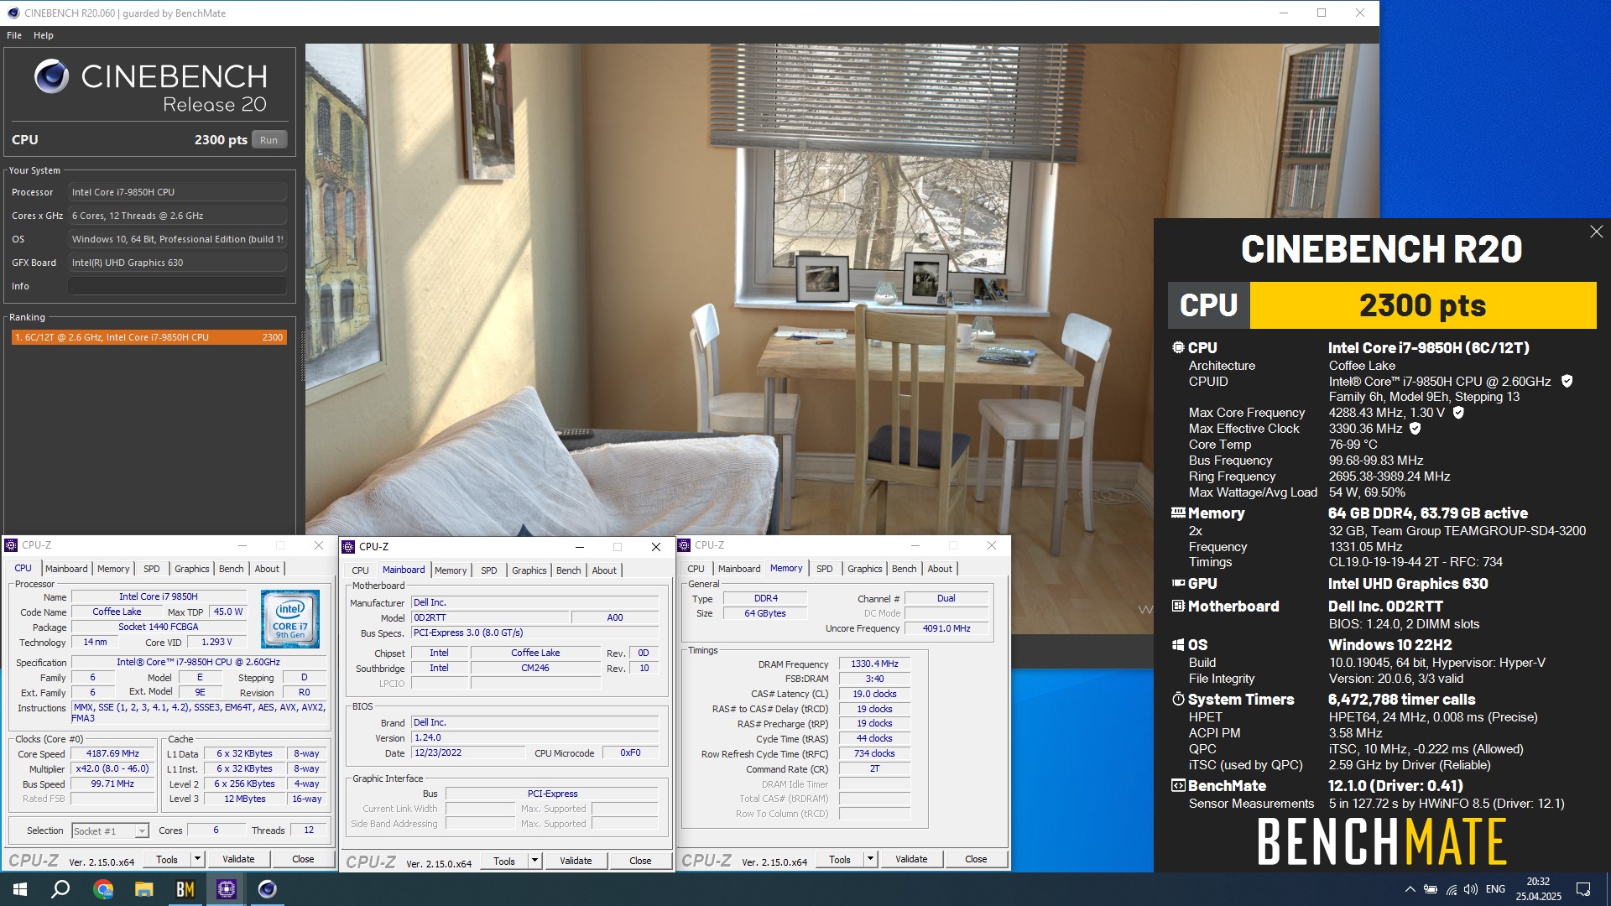Viewport: 1611px width, 906px height.
Task: Click Validate in right CPU-Z window
Action: tap(911, 859)
